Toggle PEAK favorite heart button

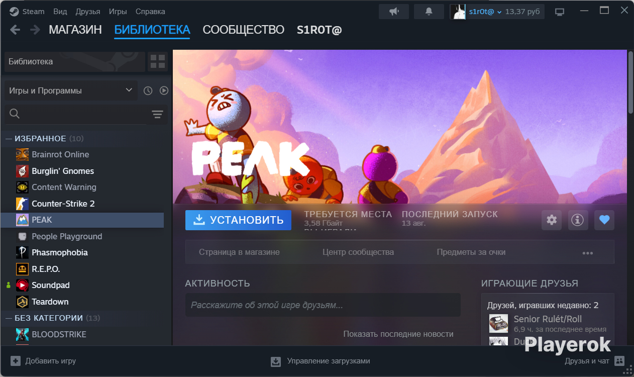pos(604,220)
